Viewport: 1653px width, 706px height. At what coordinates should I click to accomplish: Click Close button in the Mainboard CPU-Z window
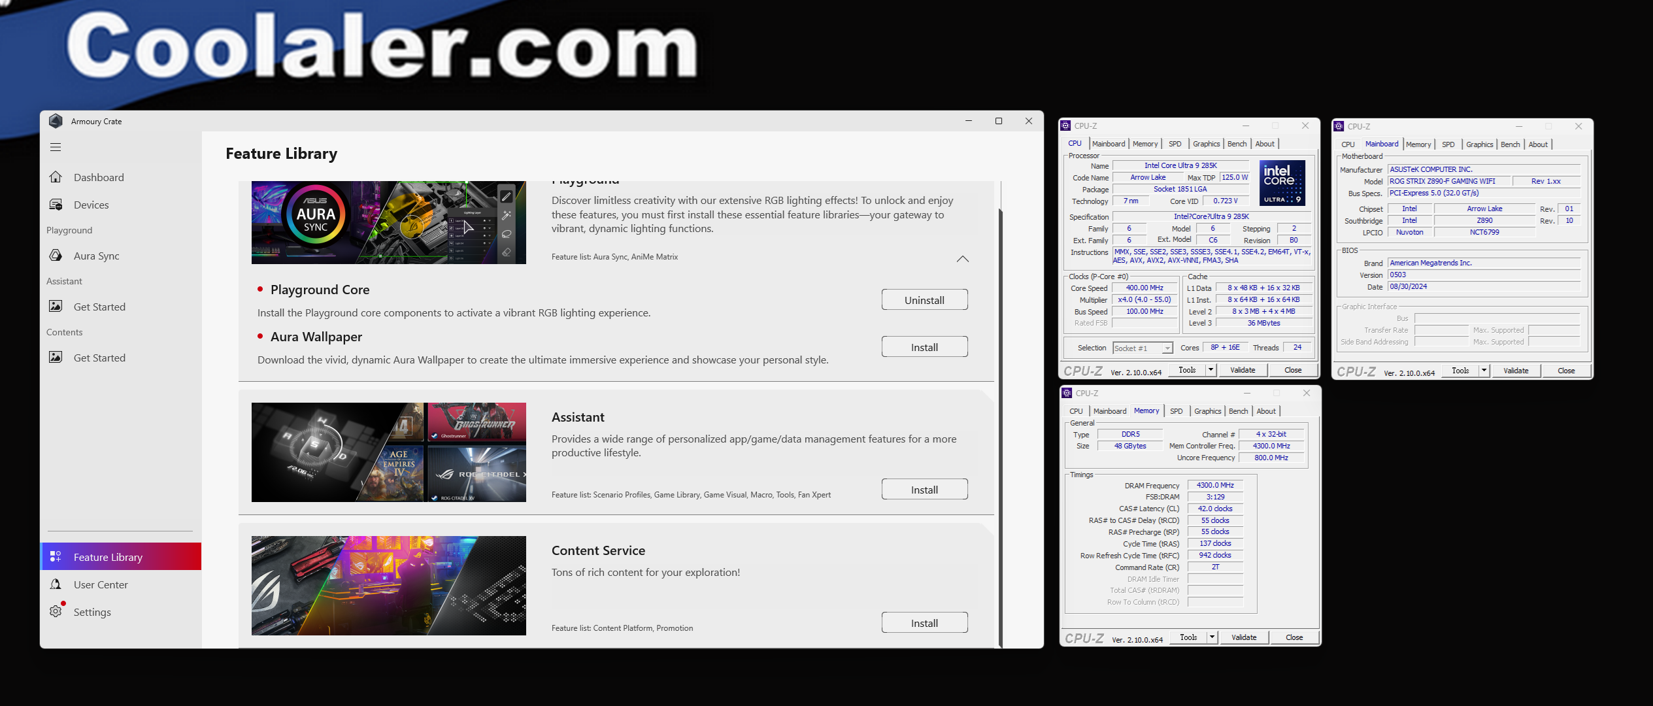tap(1566, 371)
